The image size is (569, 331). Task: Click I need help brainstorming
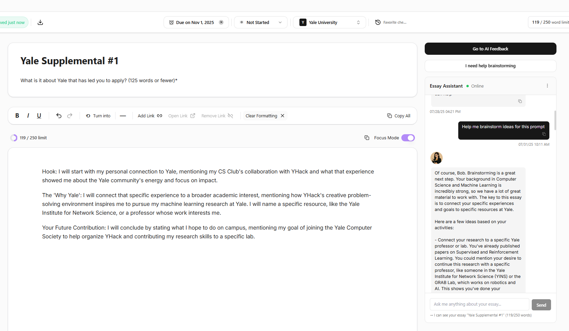coord(490,66)
